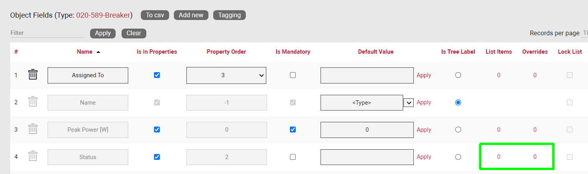Click trash icon for Name row
The height and width of the screenshot is (174, 588).
click(33, 102)
